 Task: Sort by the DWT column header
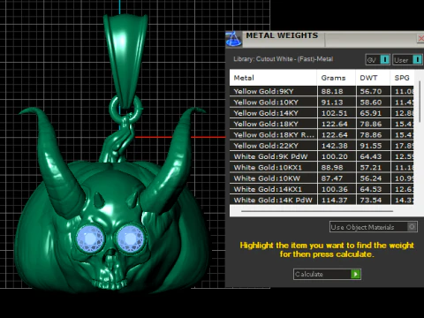tap(373, 78)
